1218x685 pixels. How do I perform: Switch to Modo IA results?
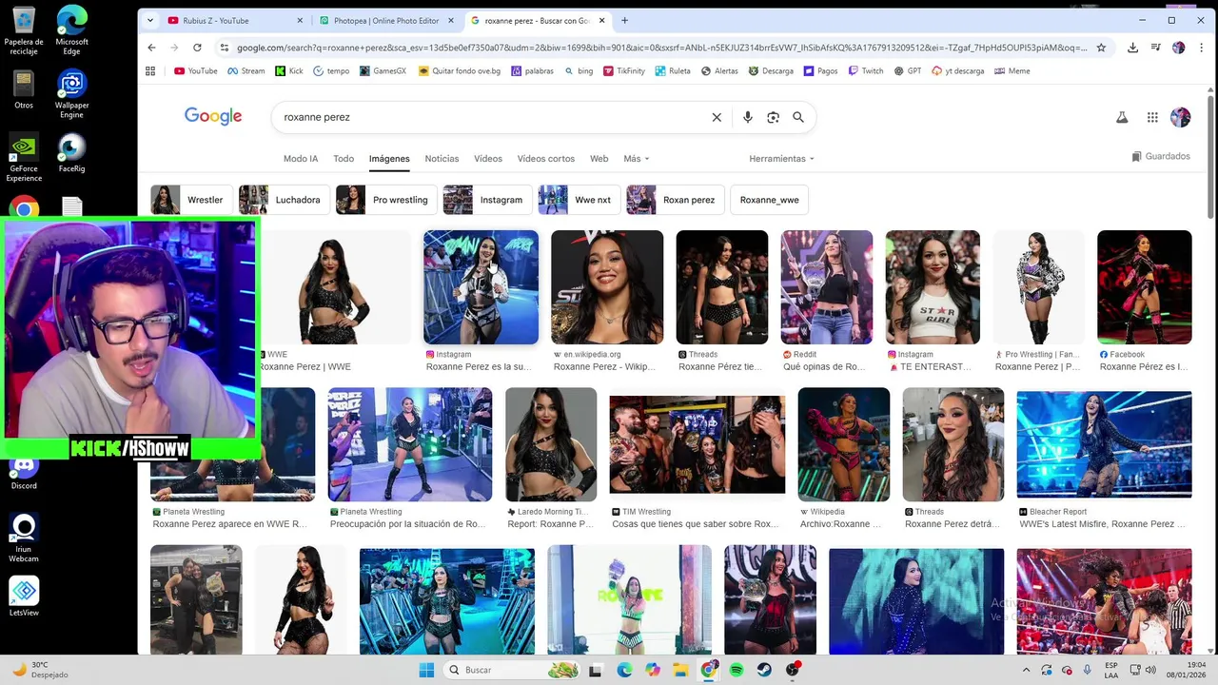301,159
